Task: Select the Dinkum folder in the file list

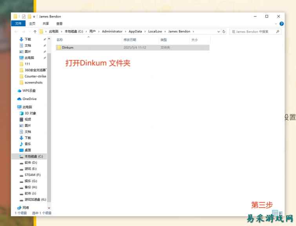Action: pyautogui.click(x=68, y=47)
